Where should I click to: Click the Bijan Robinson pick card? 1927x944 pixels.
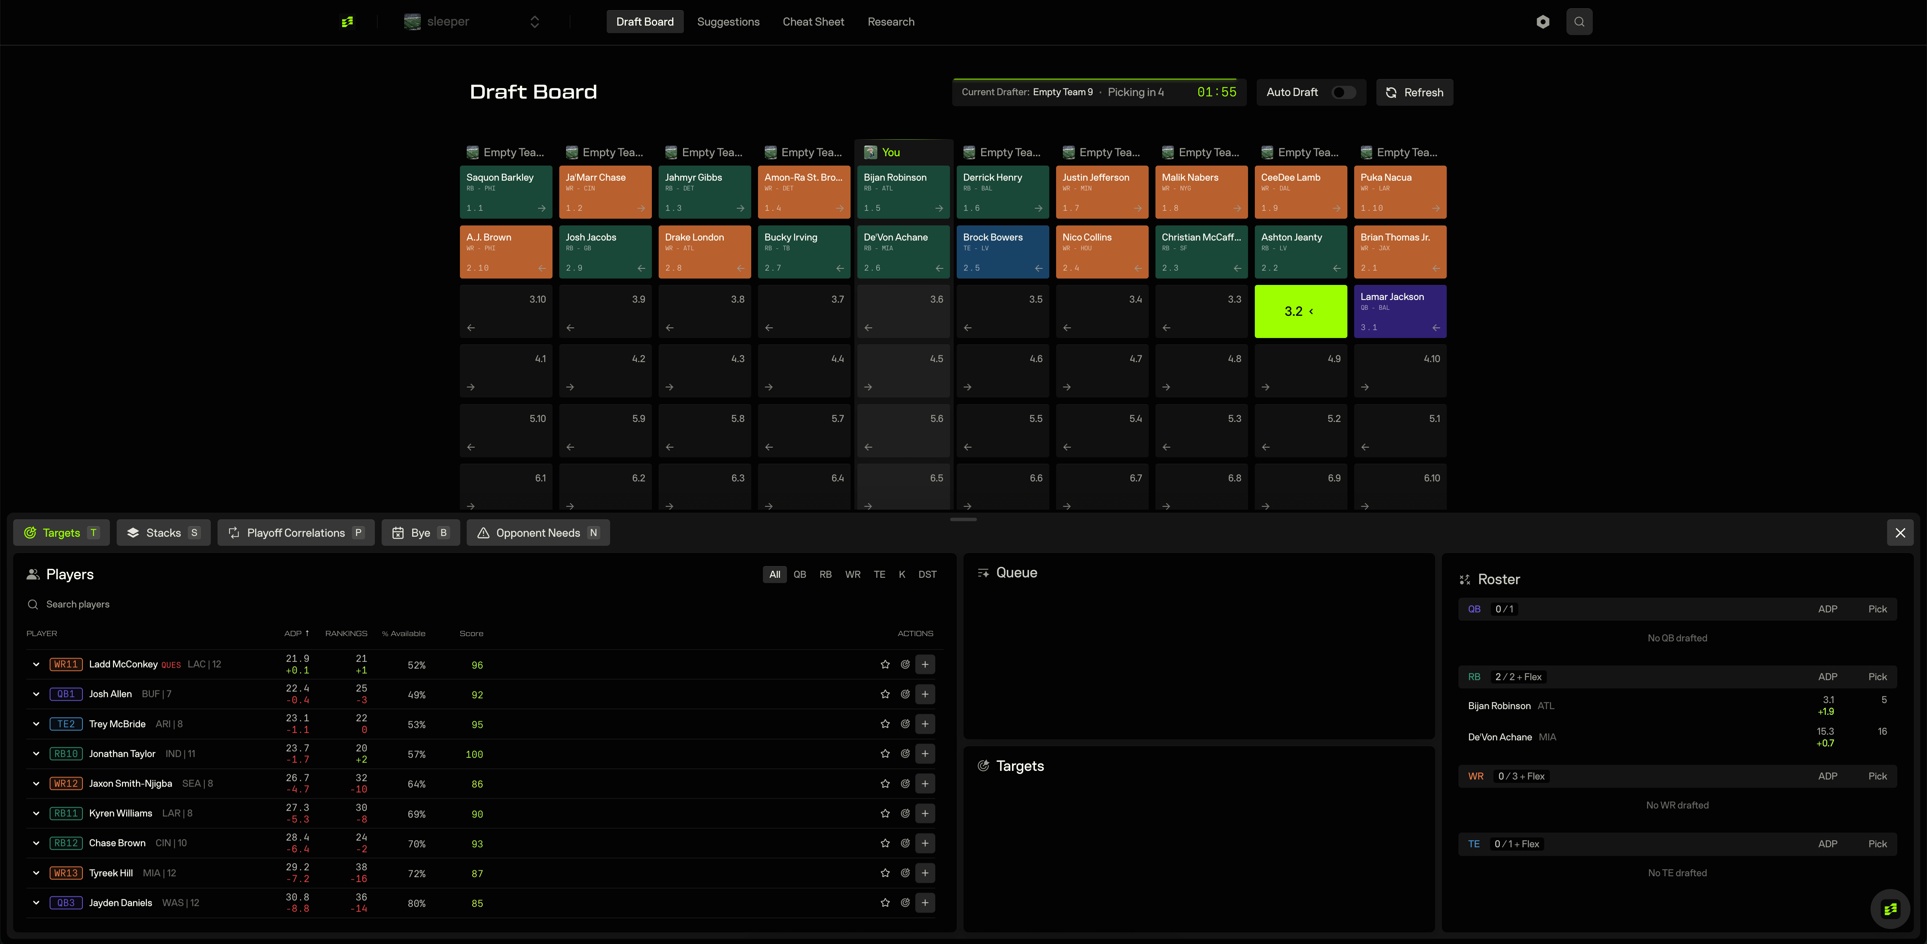[904, 192]
